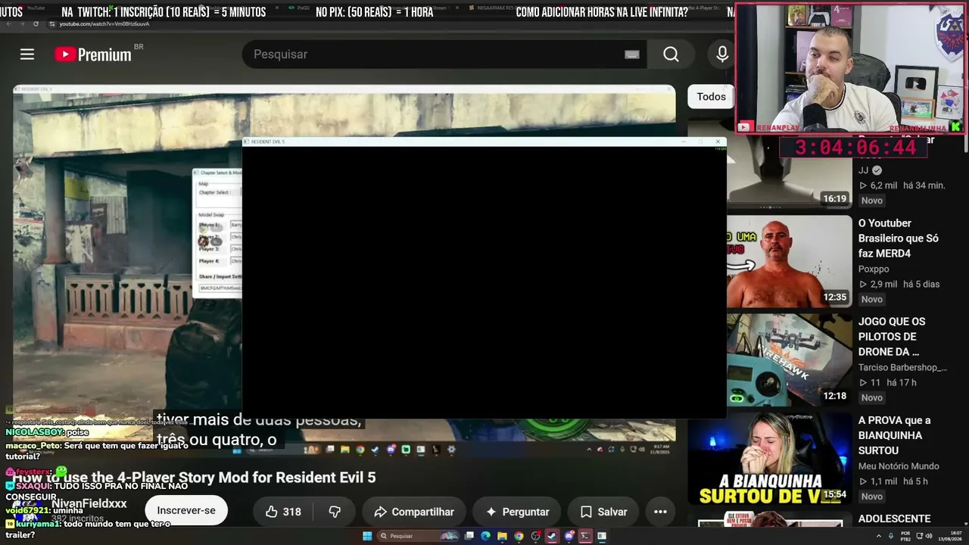Open more actions three-dot menu
This screenshot has height=545, width=969.
click(660, 512)
